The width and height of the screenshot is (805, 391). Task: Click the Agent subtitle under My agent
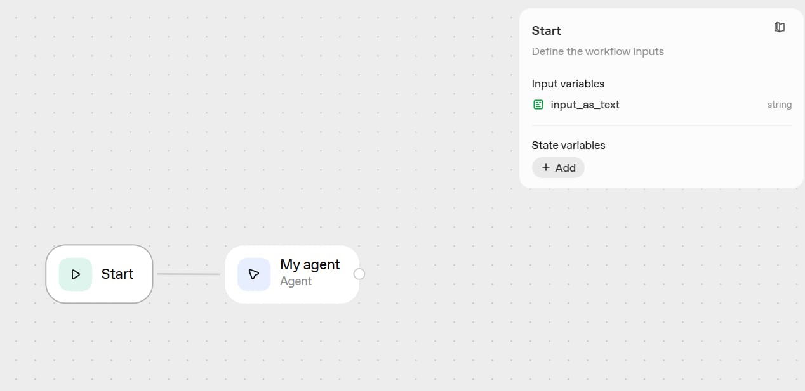[296, 281]
